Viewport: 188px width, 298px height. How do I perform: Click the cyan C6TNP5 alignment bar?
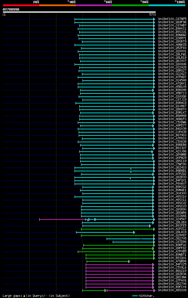tap(115, 19)
